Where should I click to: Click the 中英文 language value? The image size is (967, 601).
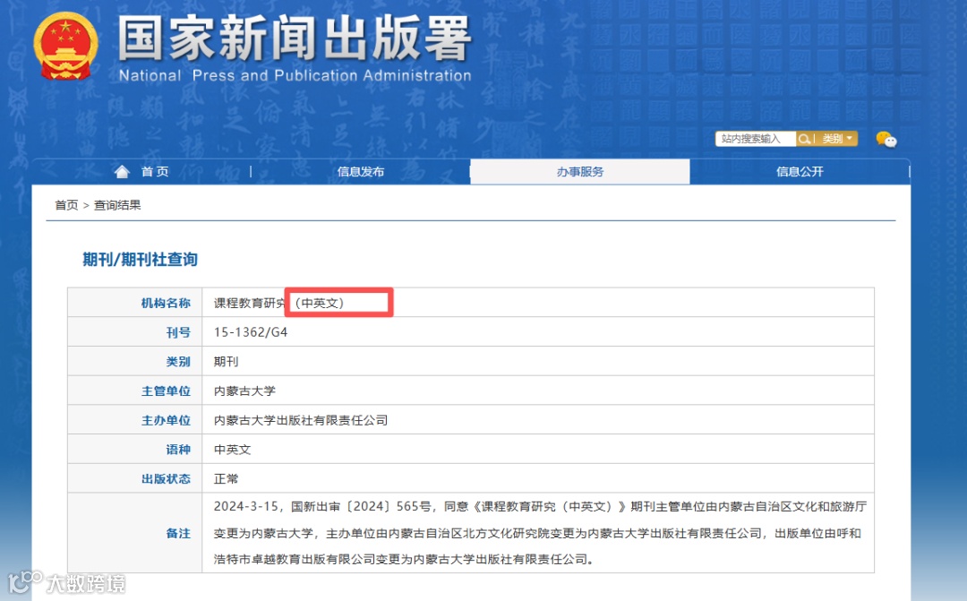(x=232, y=450)
